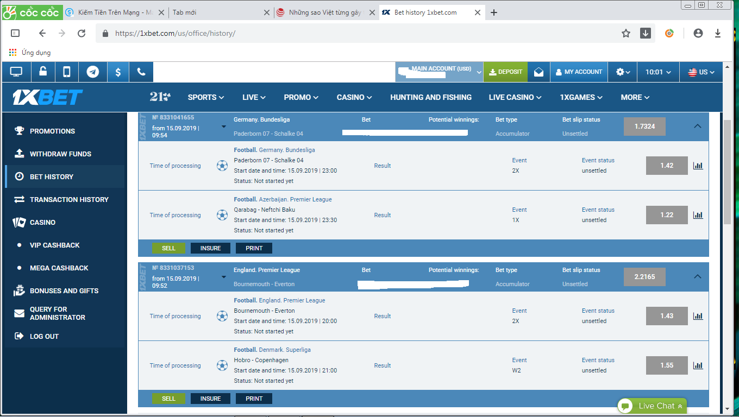Viewport: 739px width, 417px height.
Task: Open VIP CASHBACK in the sidebar
Action: [65, 245]
